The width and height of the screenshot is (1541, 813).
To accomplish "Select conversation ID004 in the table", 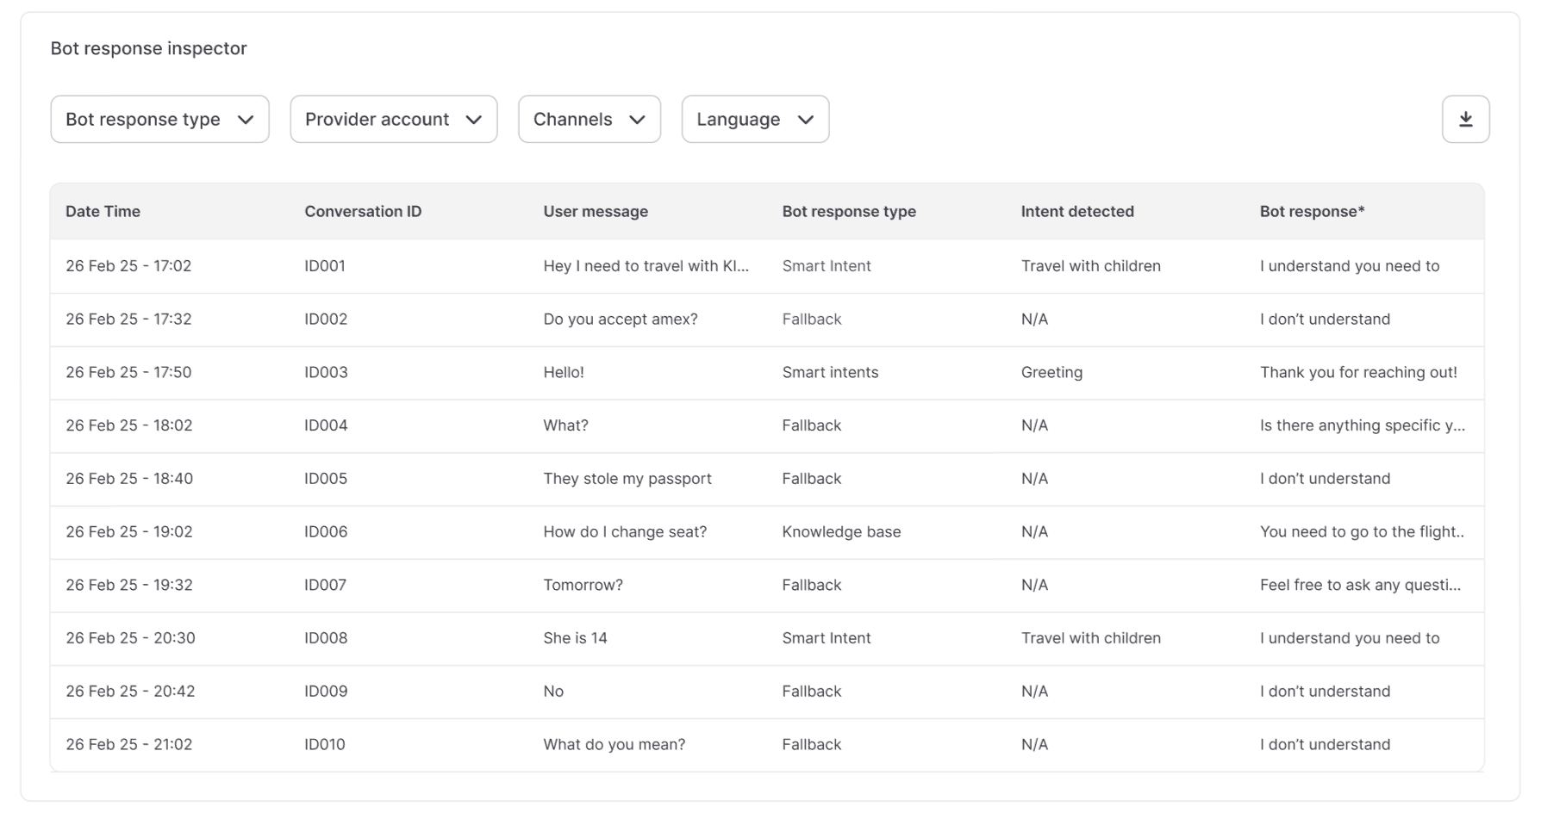I will [326, 425].
